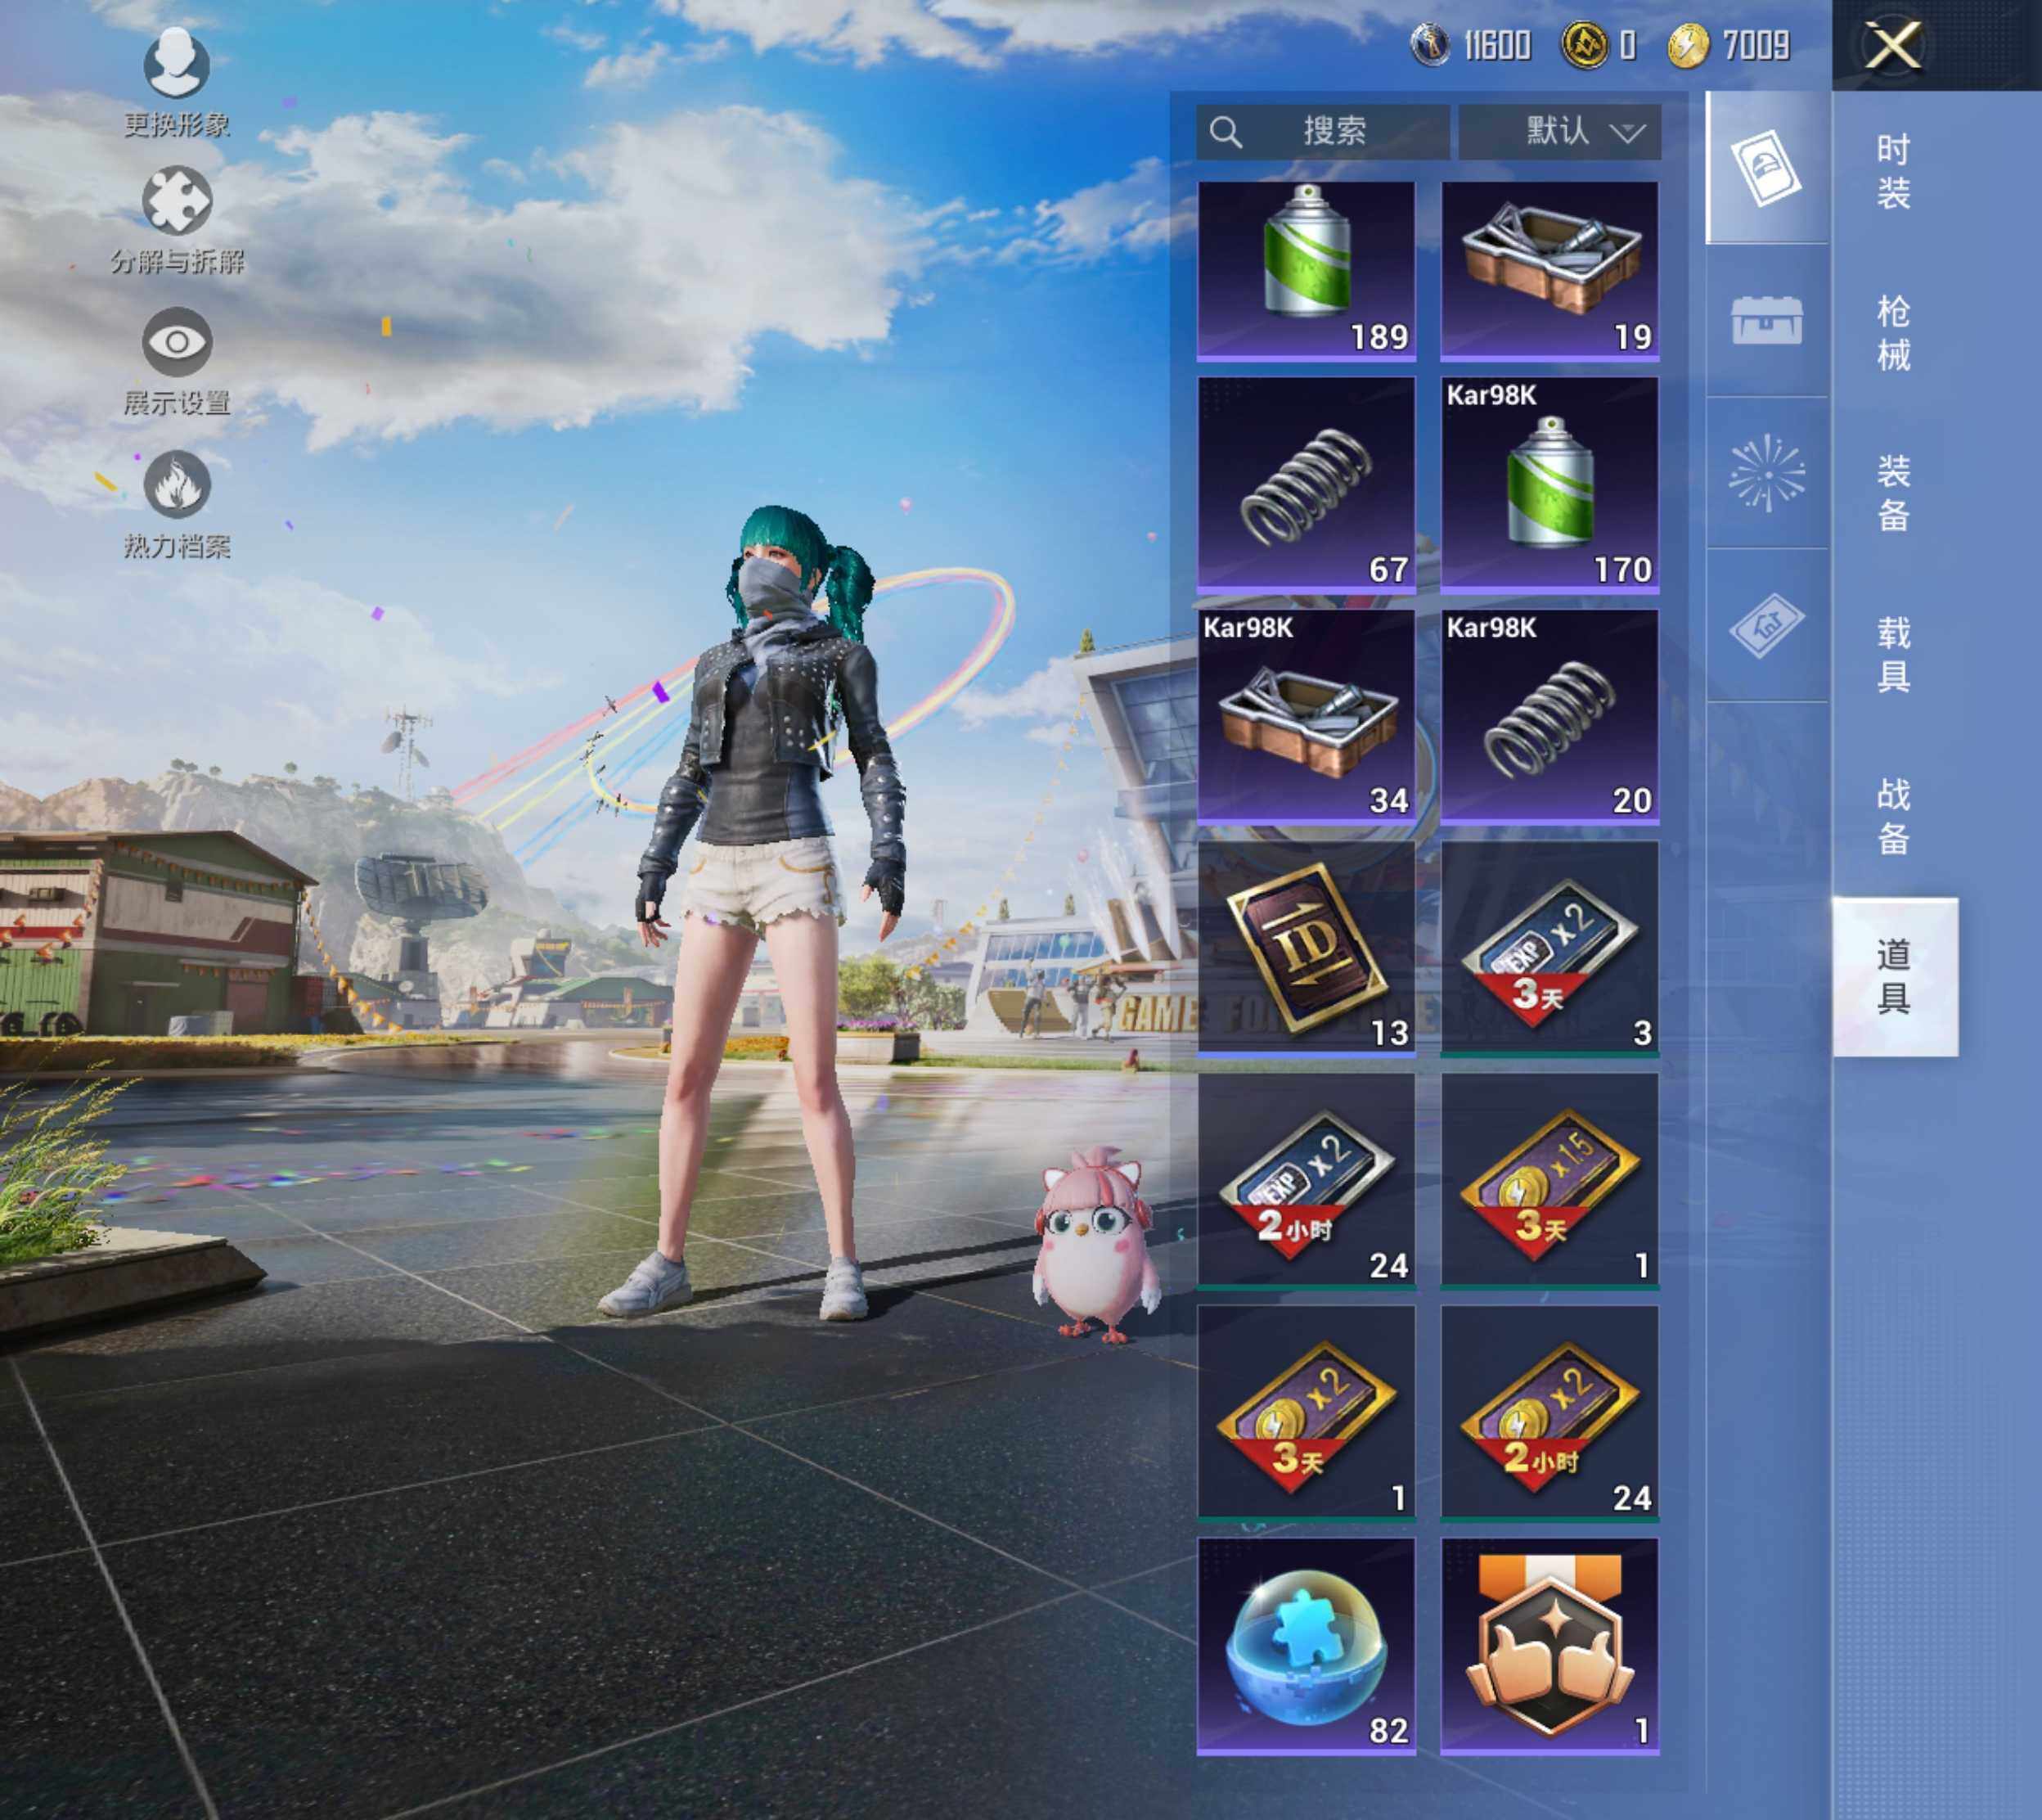Select the home ticket sub-category icon
Screen dimensions: 2042x1820
click(1767, 626)
